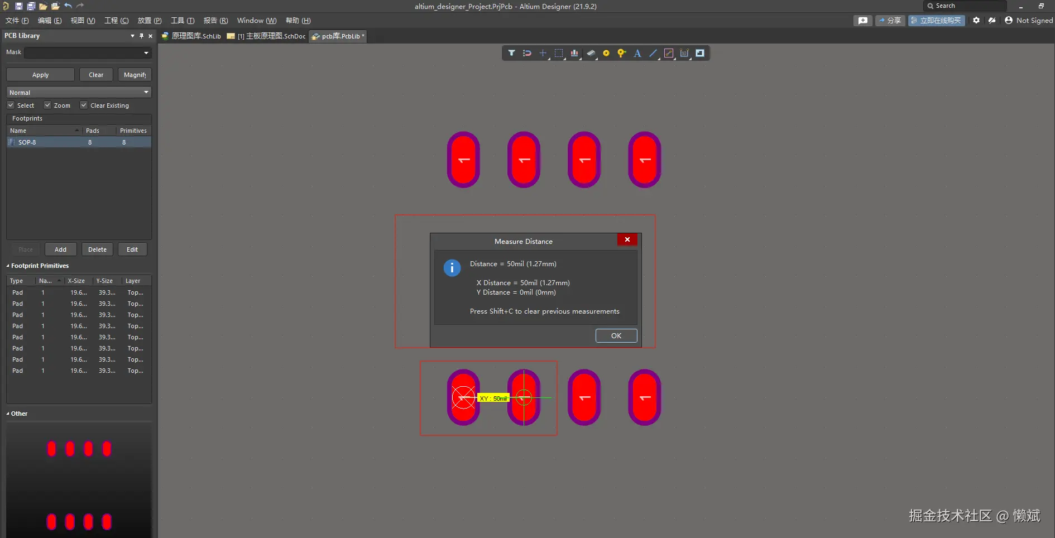Viewport: 1055px width, 538px height.
Task: Open the 工程 (C) menu
Action: click(x=116, y=20)
